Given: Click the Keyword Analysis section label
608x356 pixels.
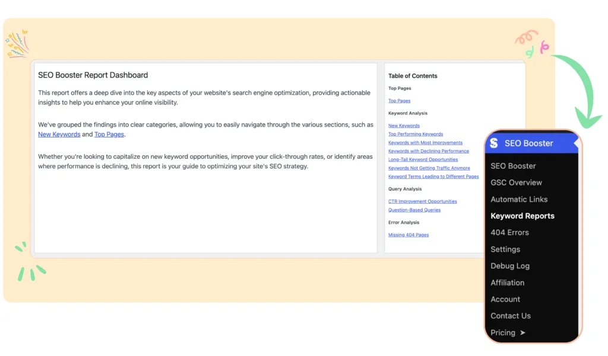Looking at the screenshot, I should pyautogui.click(x=407, y=113).
